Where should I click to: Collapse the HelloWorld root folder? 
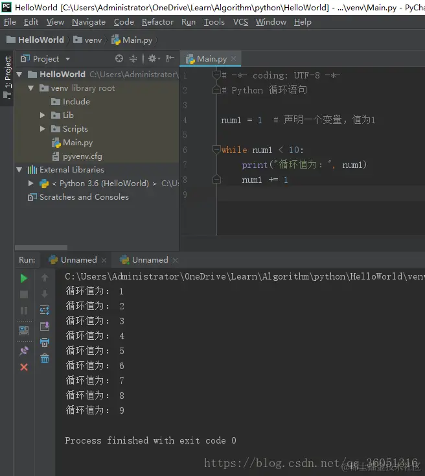click(19, 74)
